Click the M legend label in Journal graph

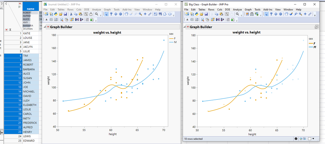[x=175, y=42]
